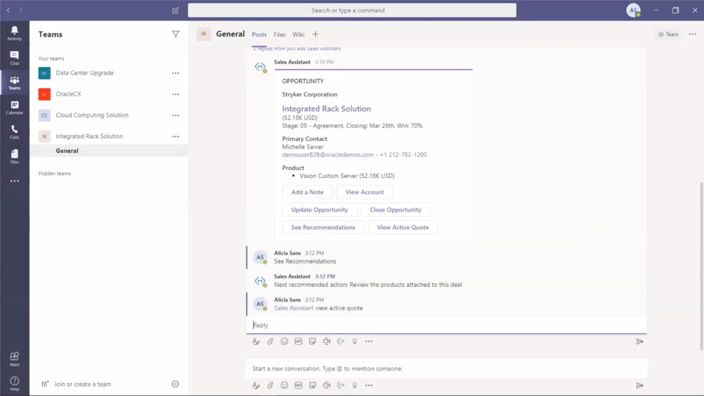Send Praise from the compose toolbar

tap(355, 341)
